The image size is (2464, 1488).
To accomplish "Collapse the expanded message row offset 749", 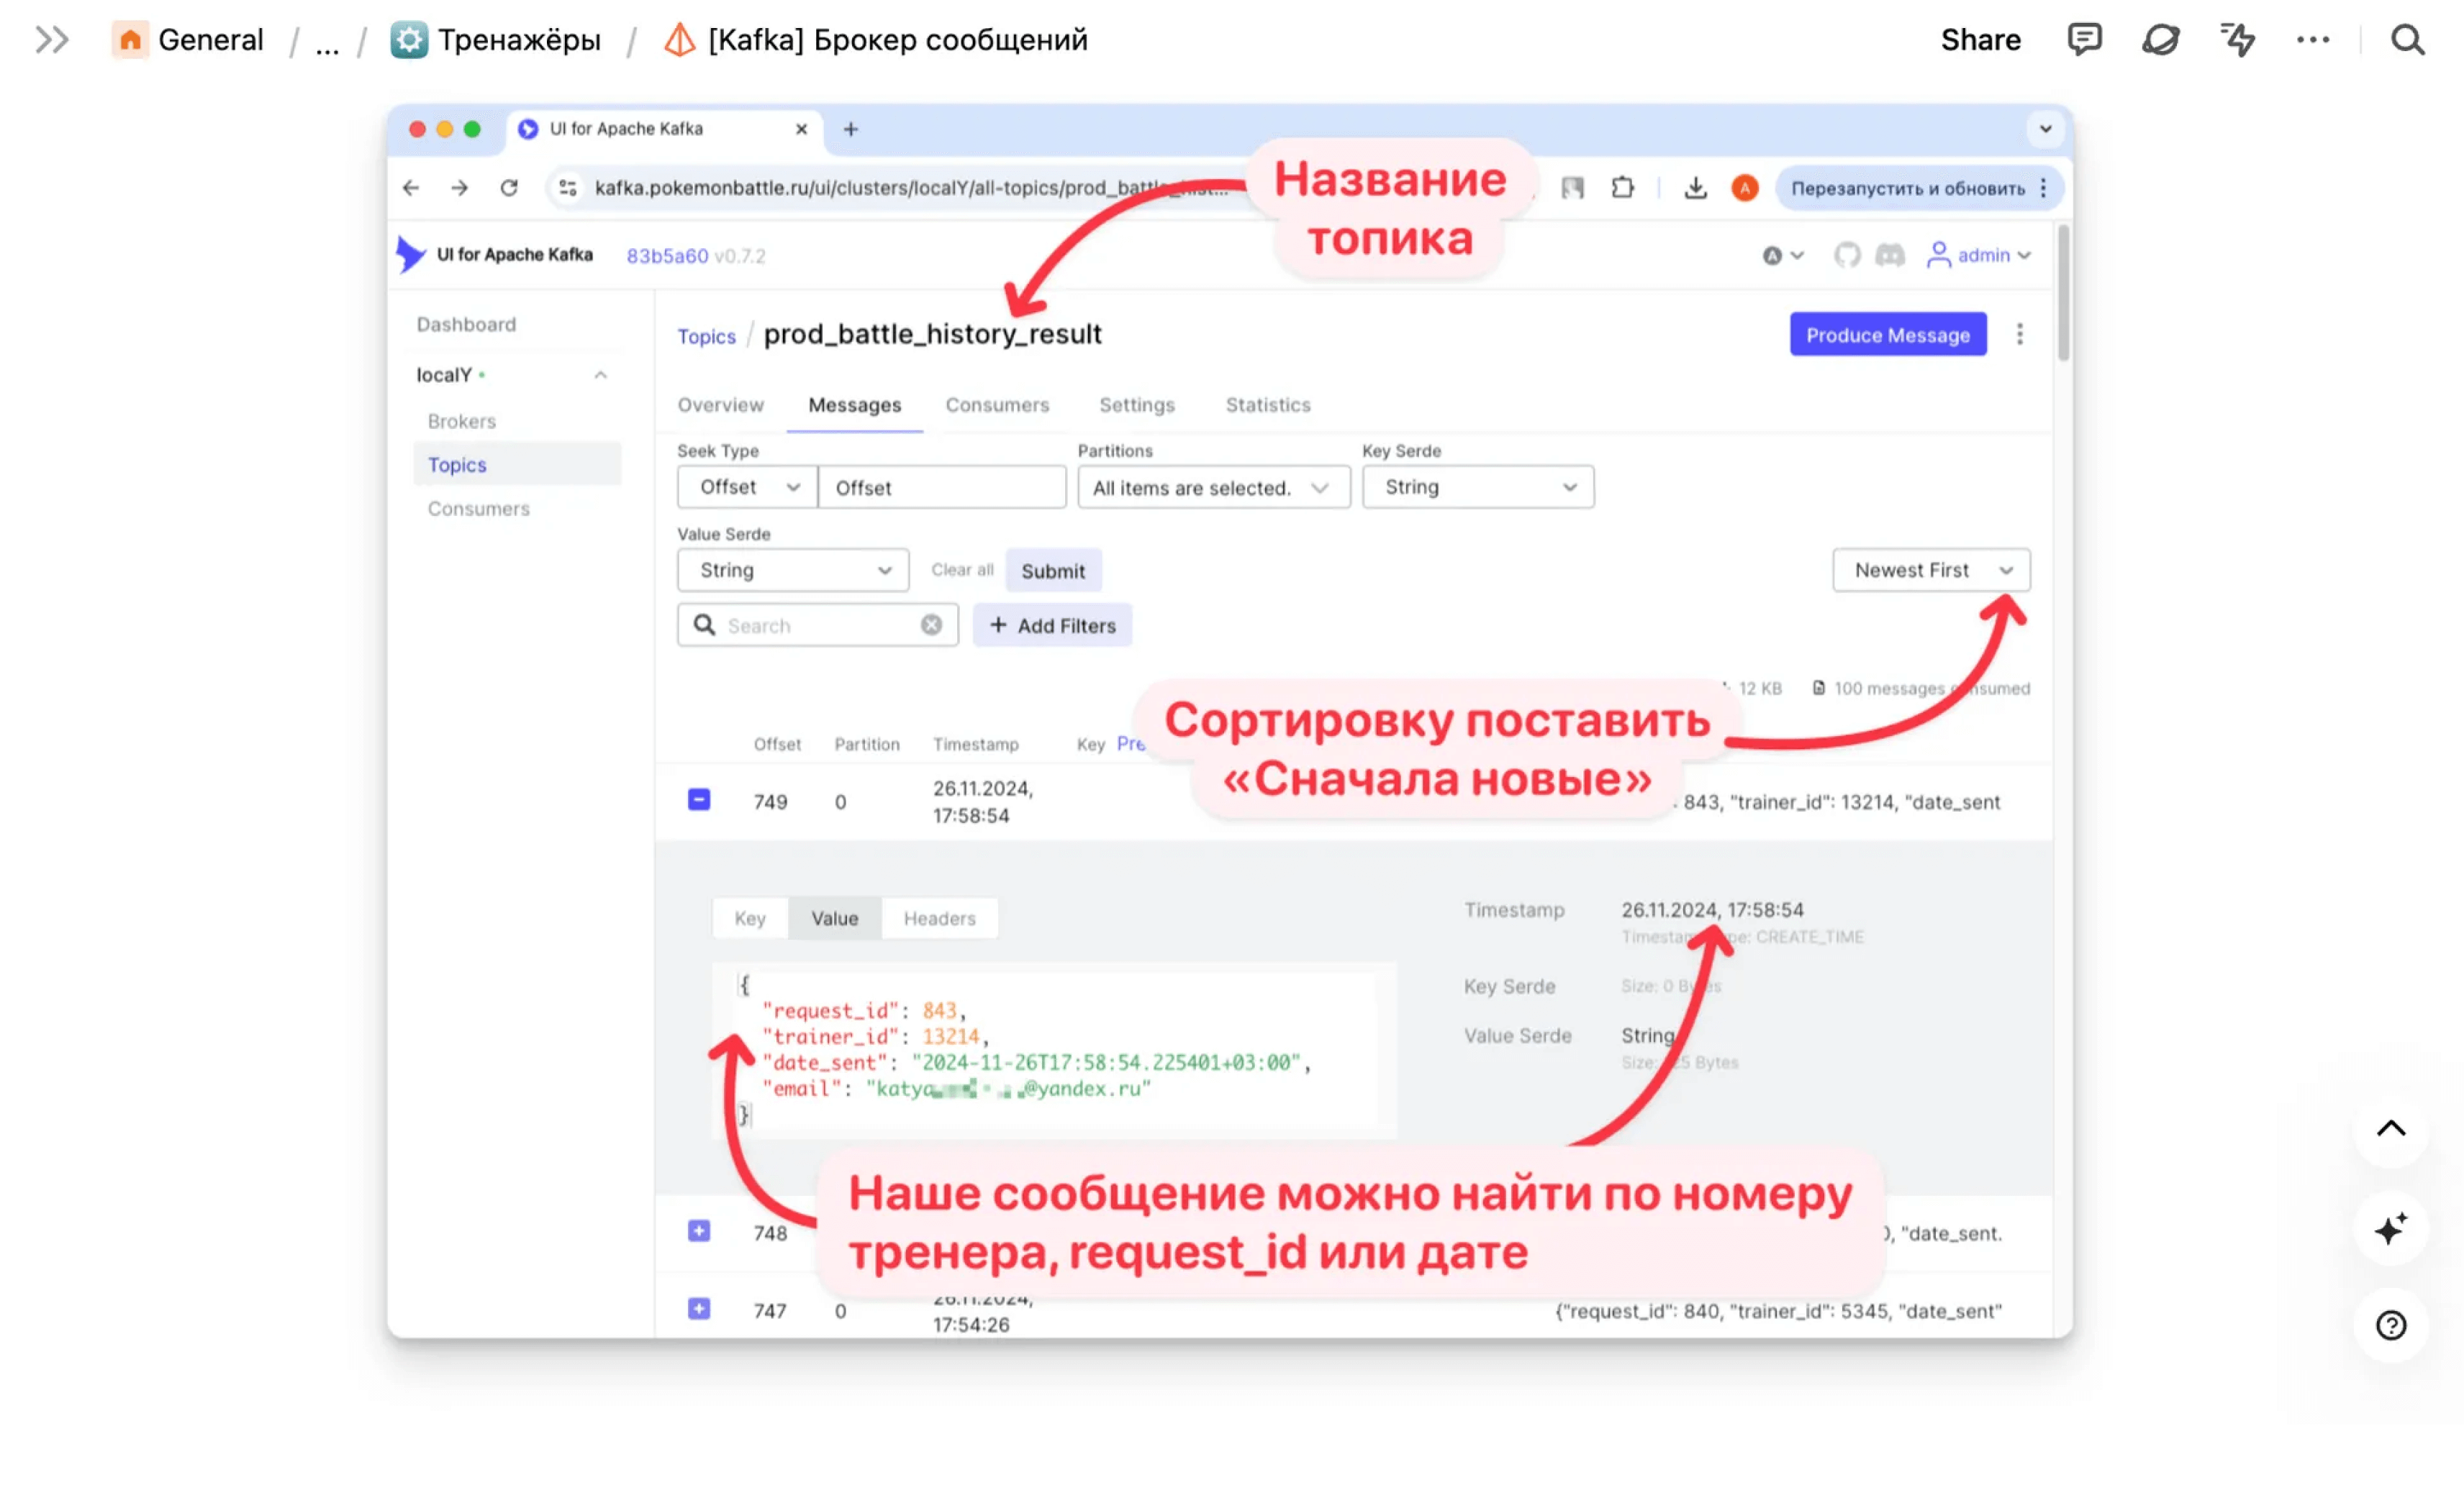I will pos(699,800).
